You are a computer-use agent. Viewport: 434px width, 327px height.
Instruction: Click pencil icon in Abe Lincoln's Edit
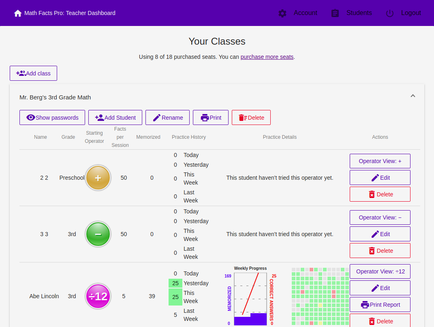click(375, 288)
